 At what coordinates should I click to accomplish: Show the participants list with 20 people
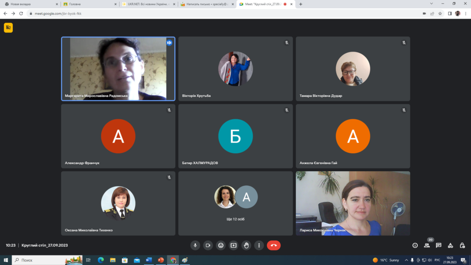427,245
